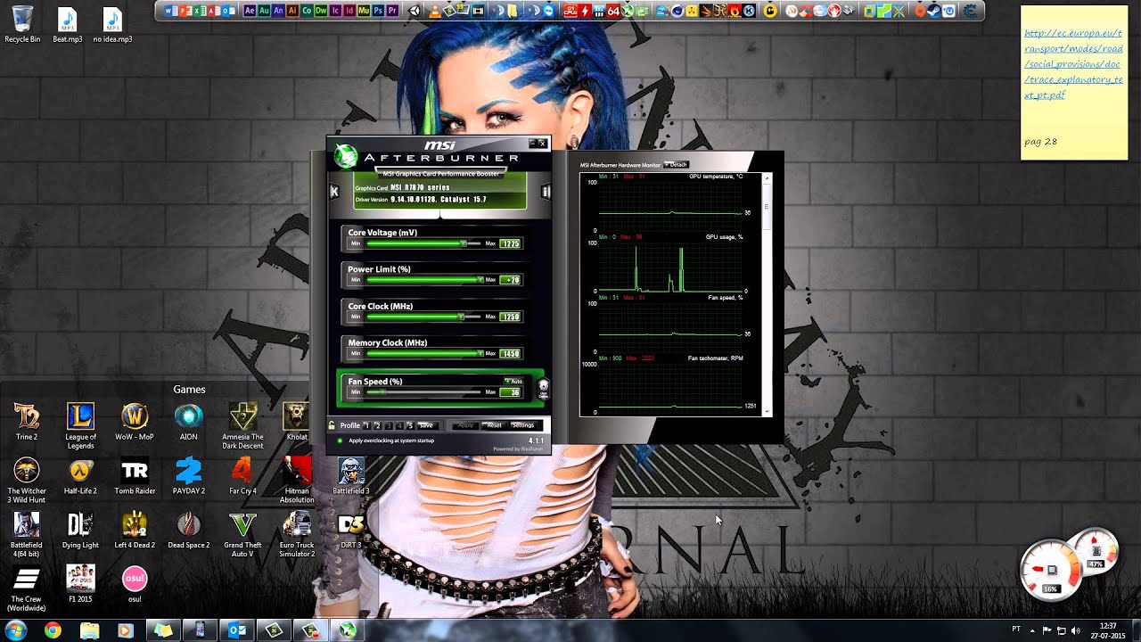1141x642 pixels.
Task: Open Google Chrome from taskbar
Action: (53, 630)
